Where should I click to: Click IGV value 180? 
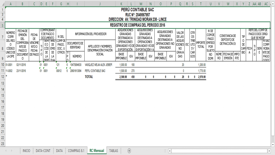click(131, 65)
